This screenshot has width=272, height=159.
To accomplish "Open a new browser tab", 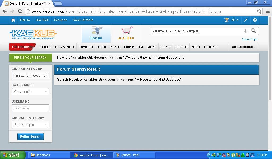I will (58, 3).
